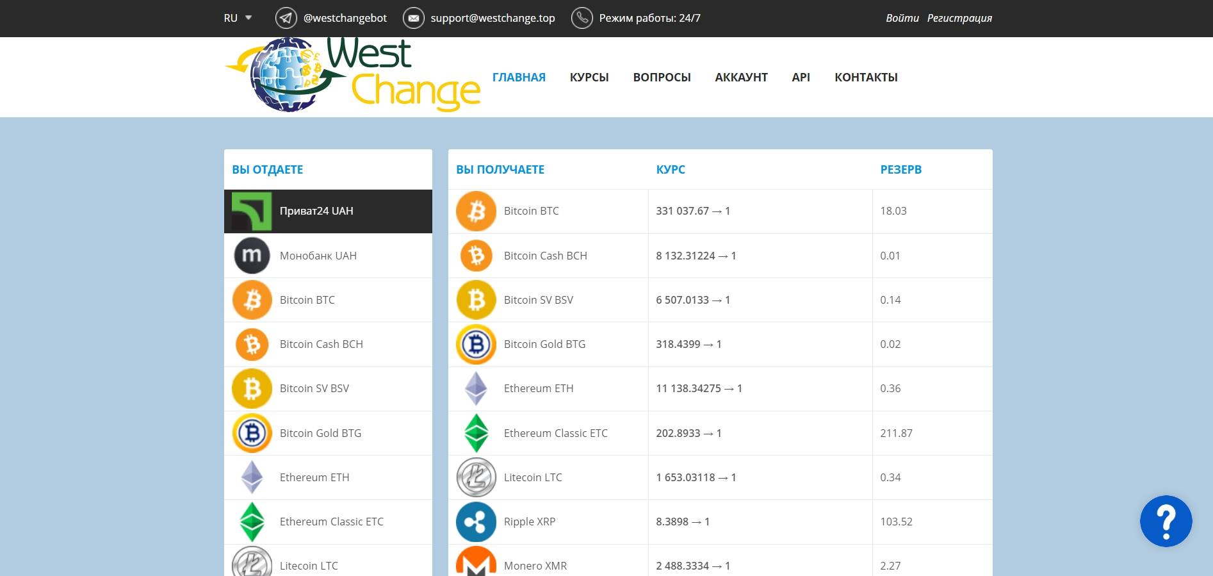Viewport: 1213px width, 576px height.
Task: Select Ethereum Classic ETC label in give list
Action: tap(332, 522)
